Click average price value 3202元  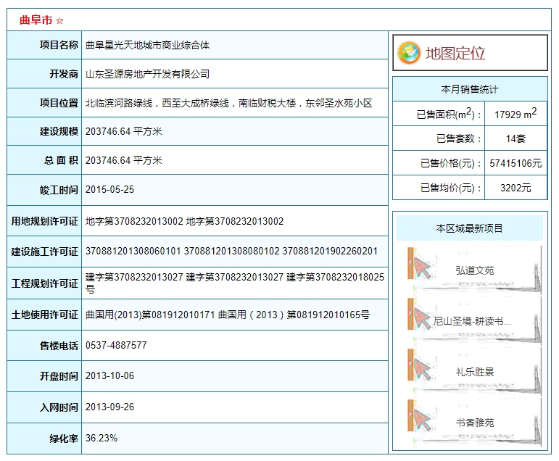pyautogui.click(x=515, y=188)
